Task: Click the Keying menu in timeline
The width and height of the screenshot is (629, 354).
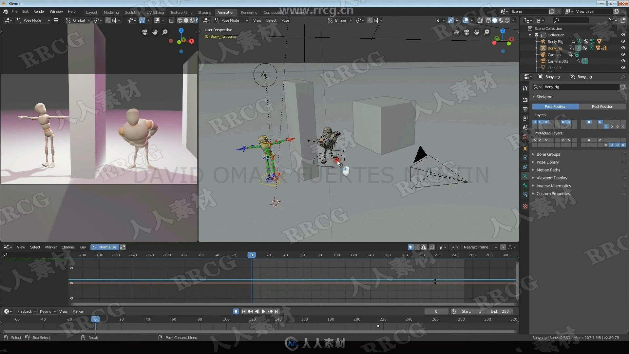Action: (x=46, y=311)
